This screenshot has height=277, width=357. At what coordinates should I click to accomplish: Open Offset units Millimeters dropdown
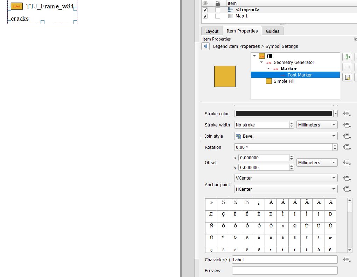(x=317, y=162)
